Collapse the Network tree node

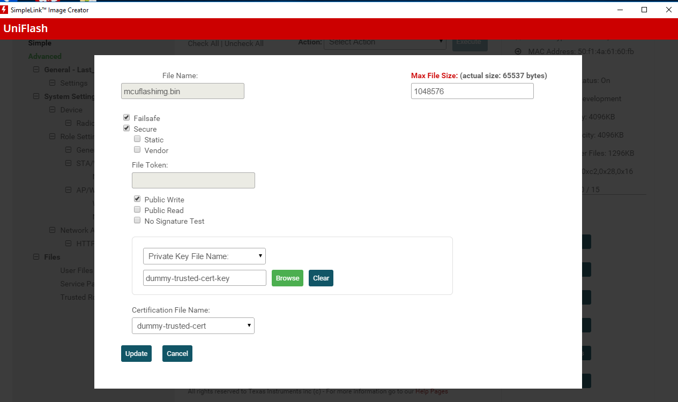pos(52,230)
